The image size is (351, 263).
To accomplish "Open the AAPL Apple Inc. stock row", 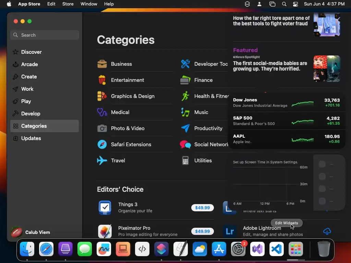I will tap(287, 139).
